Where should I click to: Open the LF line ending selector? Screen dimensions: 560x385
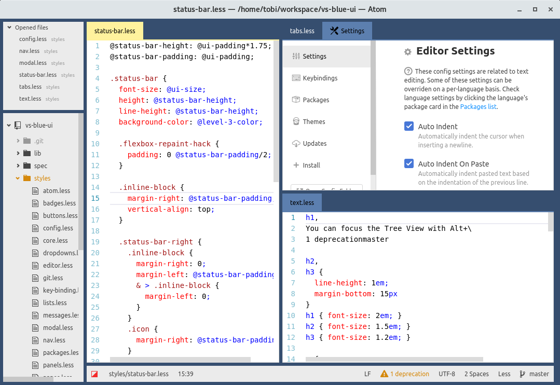click(367, 374)
